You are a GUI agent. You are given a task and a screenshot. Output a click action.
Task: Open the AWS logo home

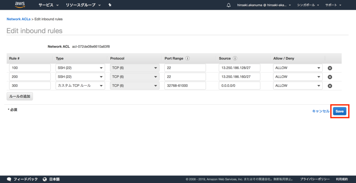point(20,5)
